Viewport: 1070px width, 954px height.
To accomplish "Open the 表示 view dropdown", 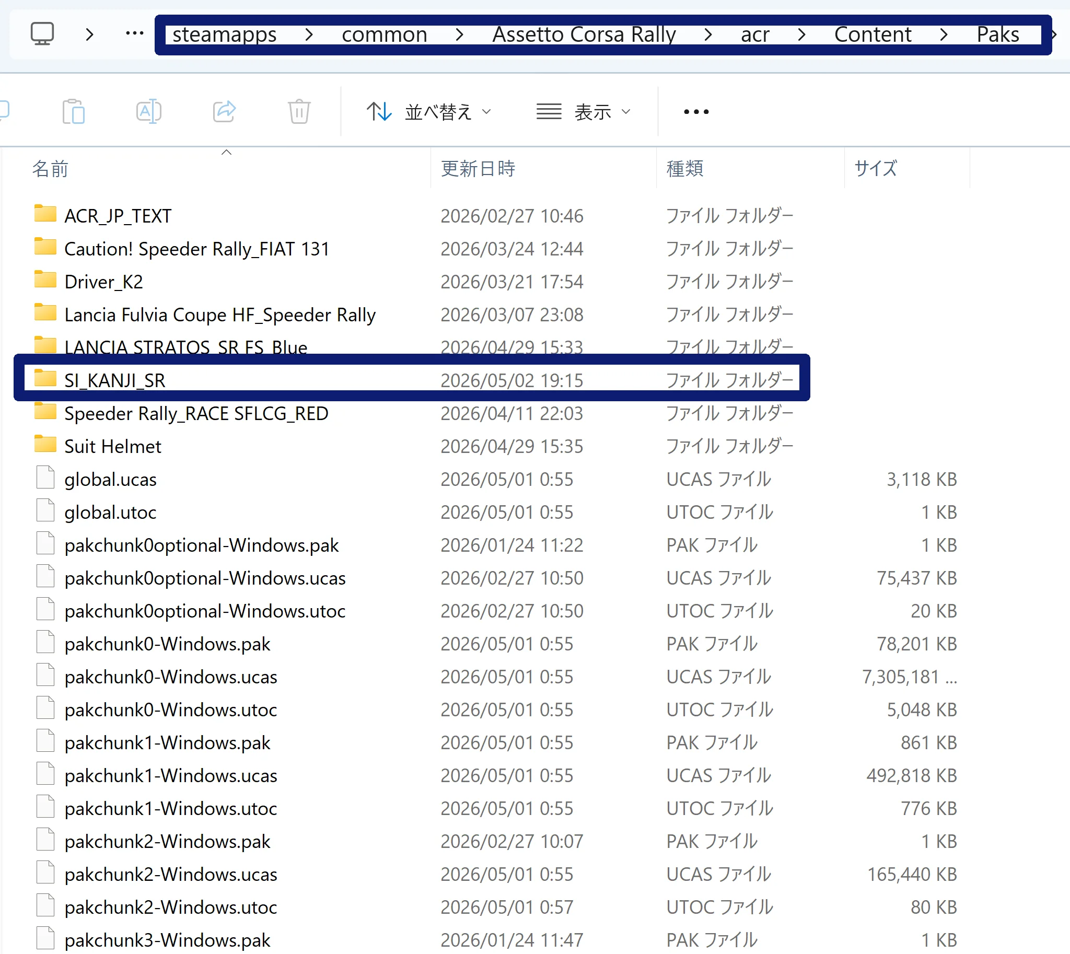I will pos(583,112).
